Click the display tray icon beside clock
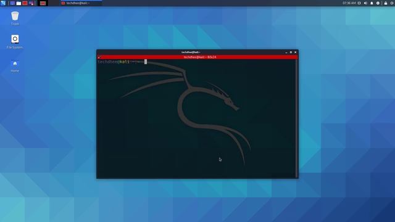 pyautogui.click(x=359, y=3)
